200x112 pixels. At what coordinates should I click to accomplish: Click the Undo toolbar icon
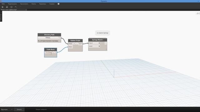tap(16, 7)
